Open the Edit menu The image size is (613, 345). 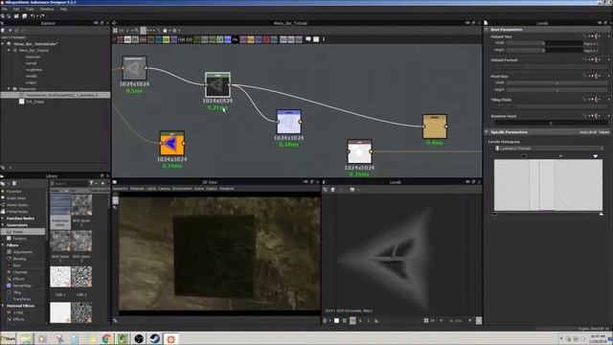coord(16,9)
